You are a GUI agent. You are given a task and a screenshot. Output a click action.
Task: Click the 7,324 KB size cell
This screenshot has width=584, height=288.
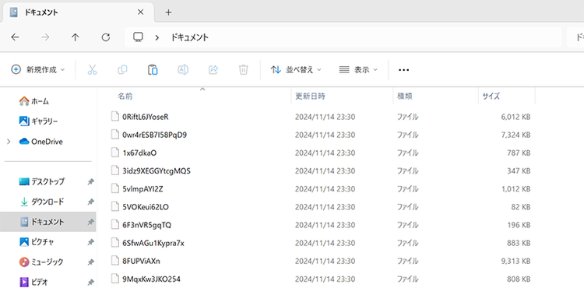[x=515, y=135]
